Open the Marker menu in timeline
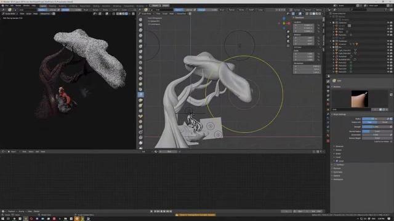Screen dimensions: 394x221 [x=37, y=211]
